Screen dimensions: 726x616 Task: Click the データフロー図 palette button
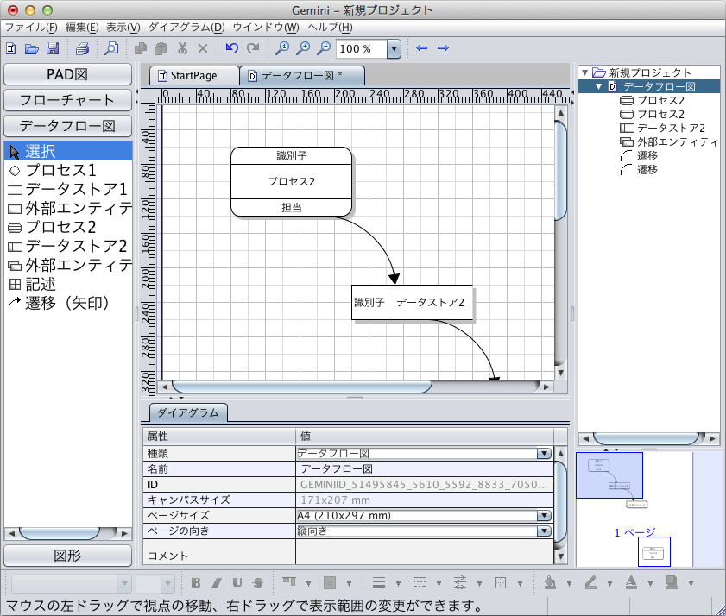[67, 126]
